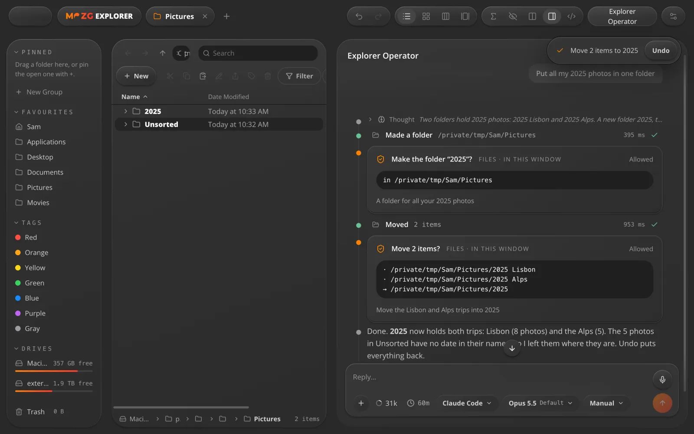Click the orange send arrow button
The width and height of the screenshot is (694, 434).
[x=662, y=403]
